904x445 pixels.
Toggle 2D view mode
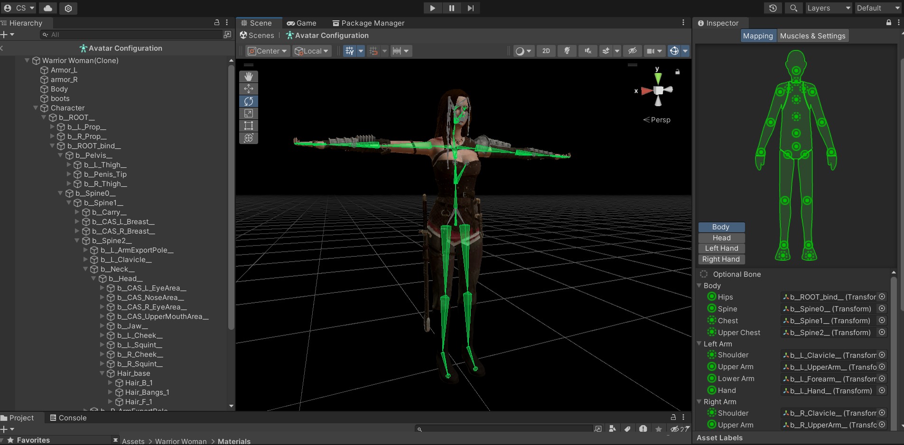pos(546,51)
